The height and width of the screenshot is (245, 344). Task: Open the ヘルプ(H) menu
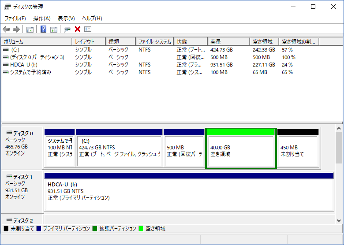click(92, 19)
